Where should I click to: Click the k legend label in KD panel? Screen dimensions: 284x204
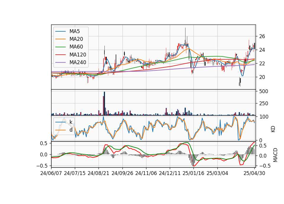pyautogui.click(x=71, y=122)
